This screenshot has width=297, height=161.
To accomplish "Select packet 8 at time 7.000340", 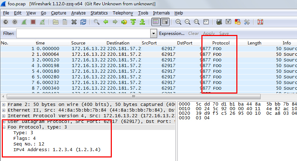I will [x=148, y=88].
